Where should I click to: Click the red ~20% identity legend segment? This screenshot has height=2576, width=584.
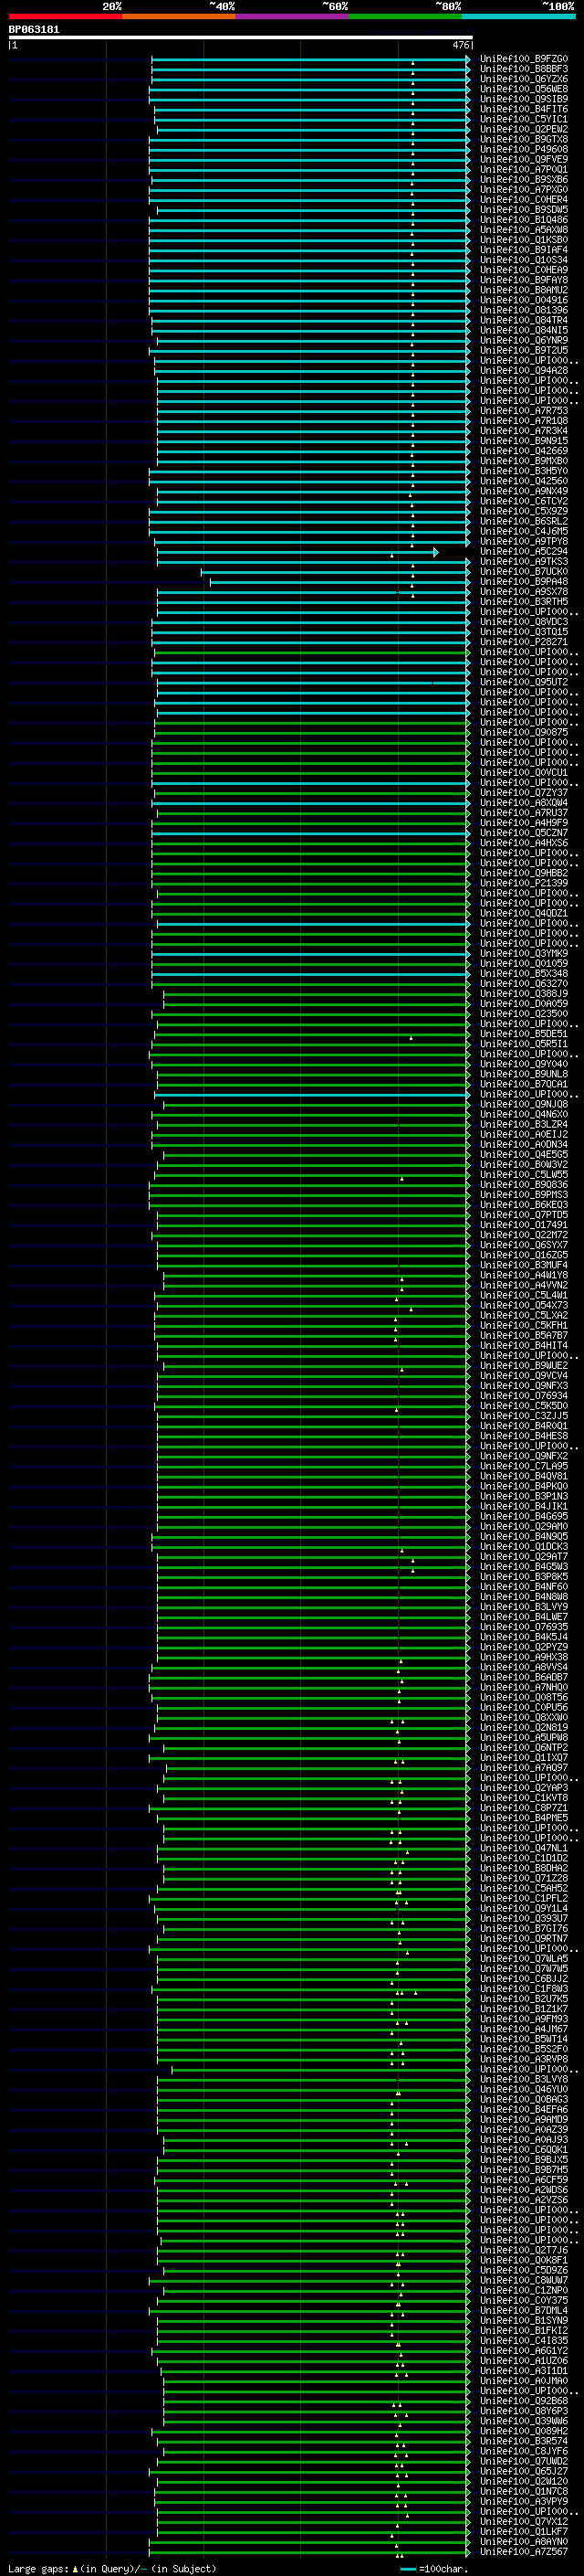pyautogui.click(x=65, y=16)
